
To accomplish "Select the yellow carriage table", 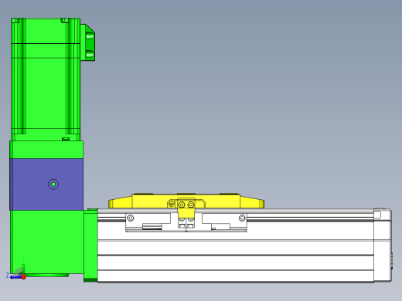I will click(186, 201).
